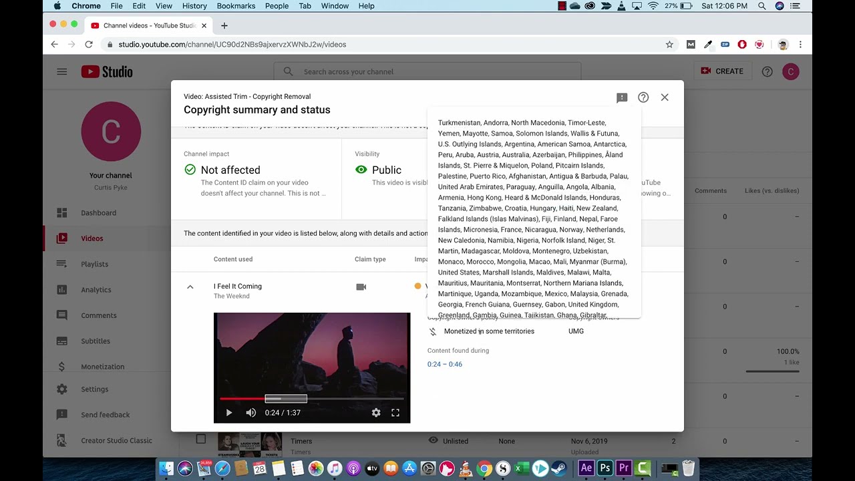This screenshot has width=855, height=481.
Task: Click the Search across your channel field
Action: point(427,71)
